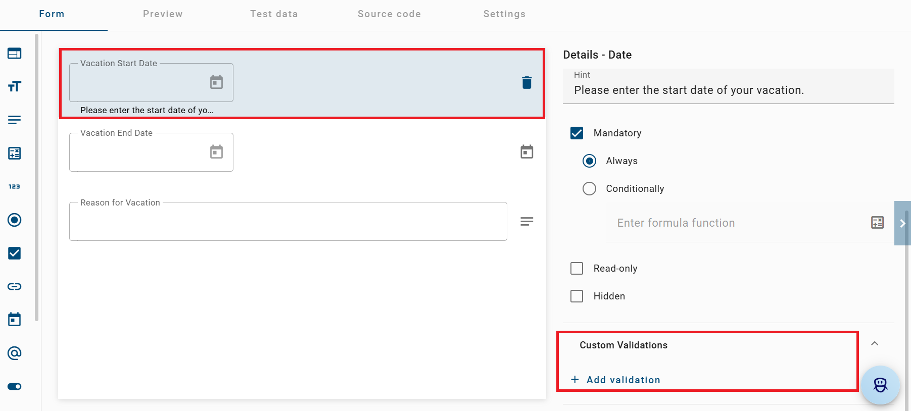Collapse the details panel with right chevron
This screenshot has height=411, width=911.
902,223
